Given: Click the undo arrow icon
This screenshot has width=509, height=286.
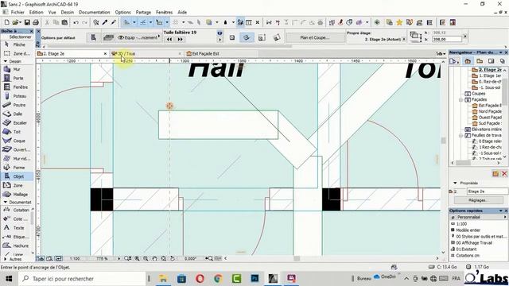Looking at the screenshot, I should pos(76,22).
